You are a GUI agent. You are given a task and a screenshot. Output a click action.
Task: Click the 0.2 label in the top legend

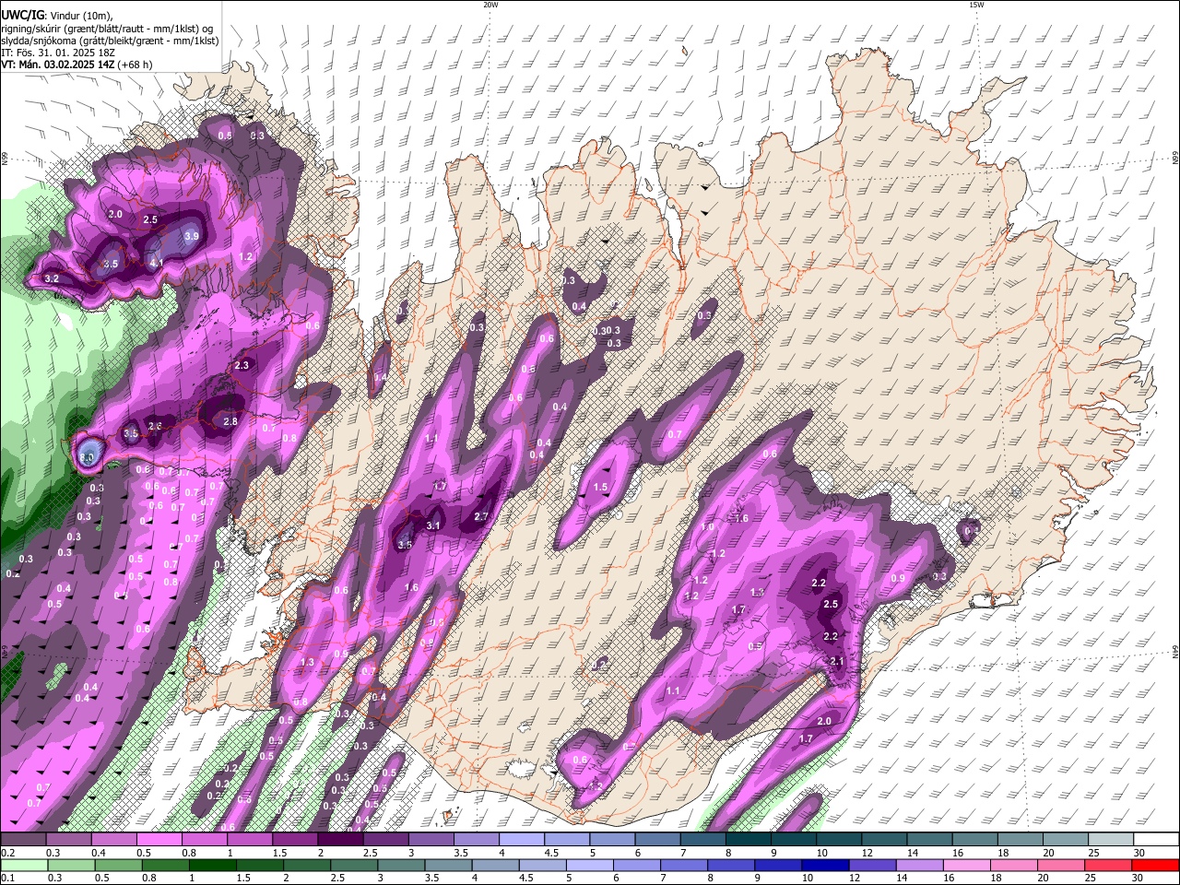[8, 853]
